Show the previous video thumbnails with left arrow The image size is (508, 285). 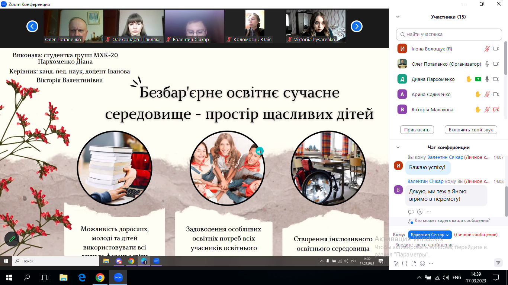point(32,26)
